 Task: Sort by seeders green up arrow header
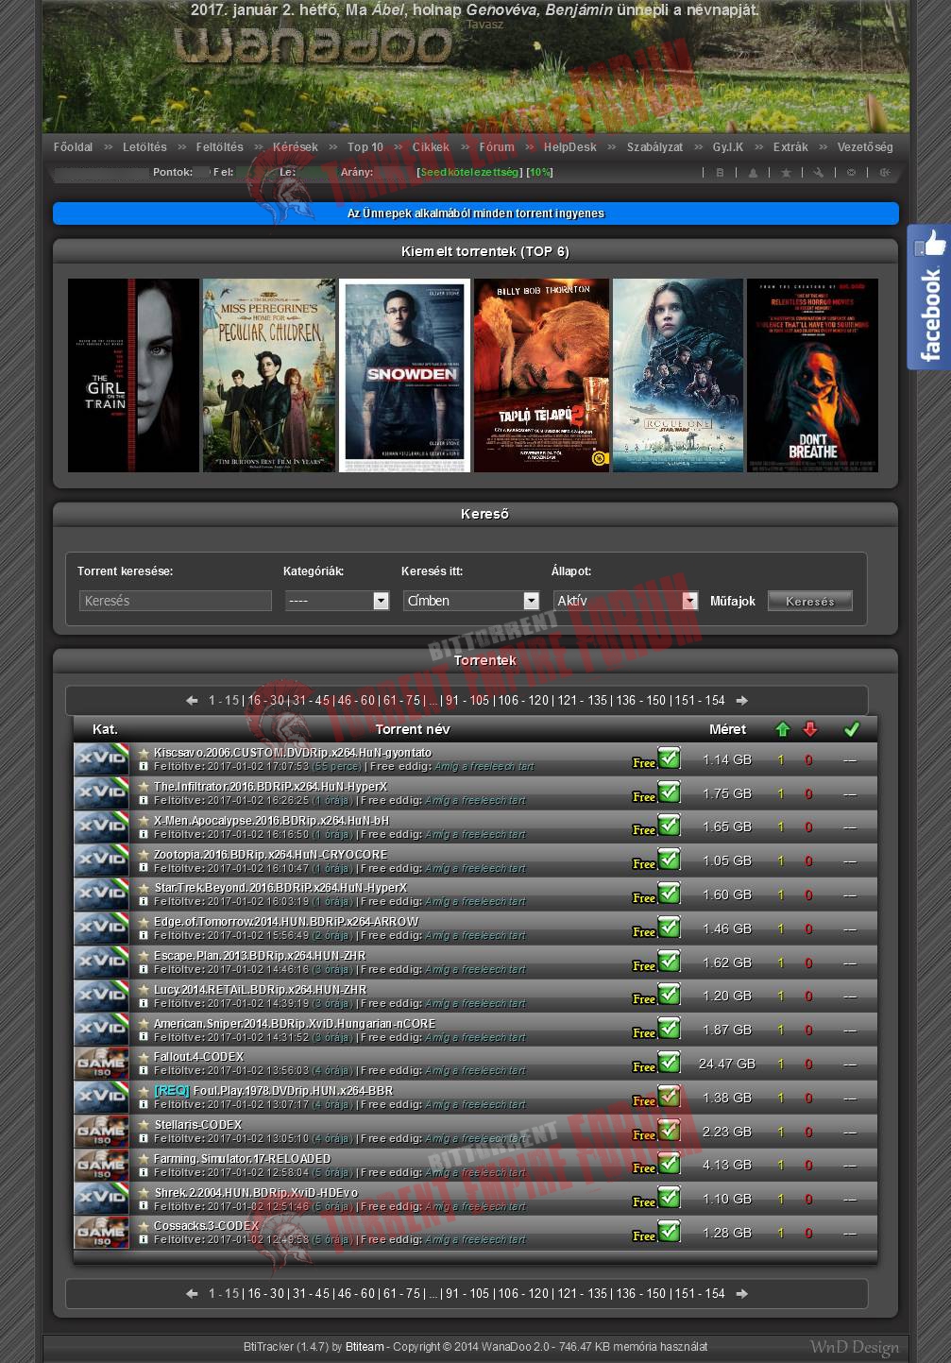point(781,729)
